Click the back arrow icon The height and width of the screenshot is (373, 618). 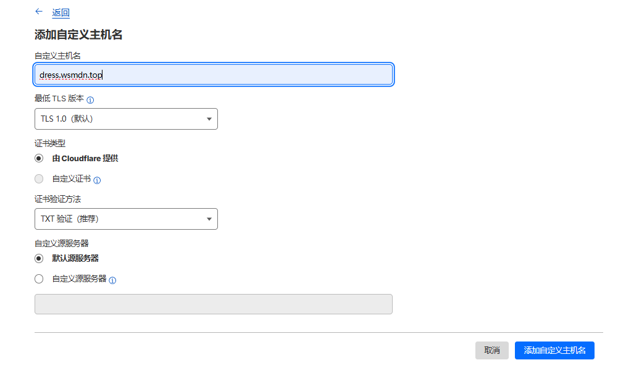point(39,12)
